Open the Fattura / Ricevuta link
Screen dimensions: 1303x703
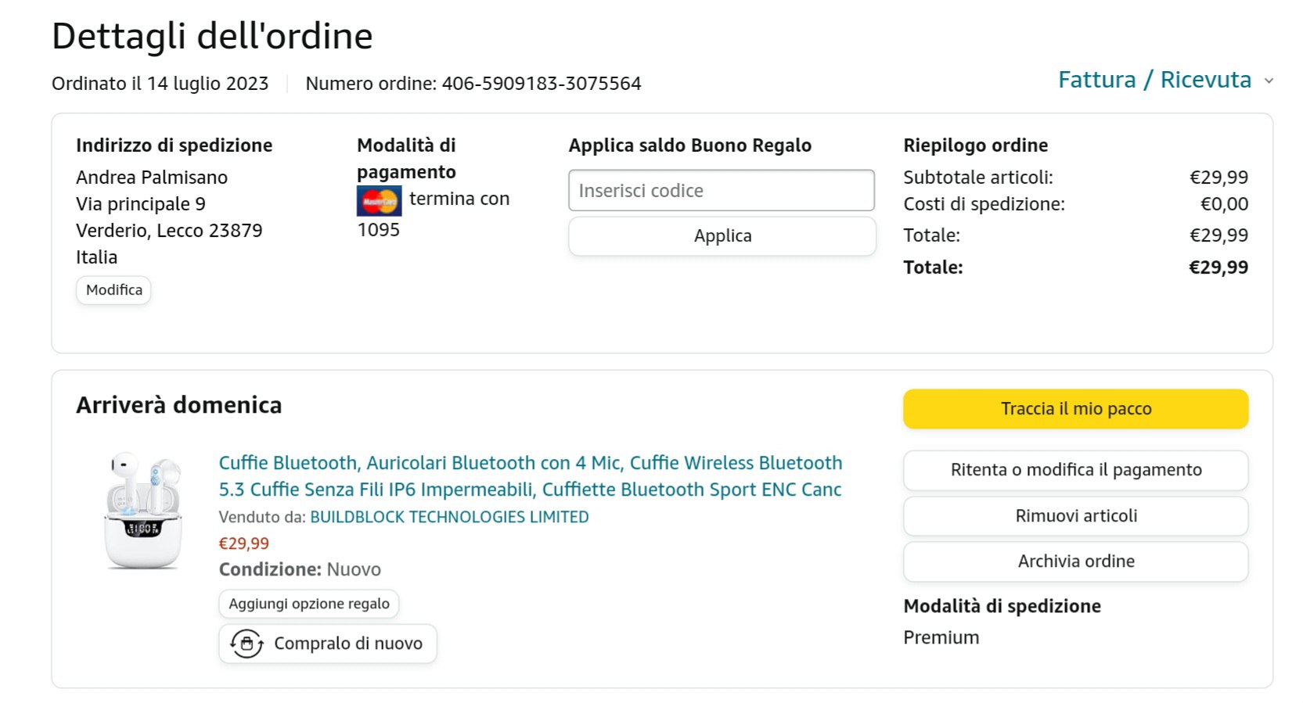(x=1154, y=80)
